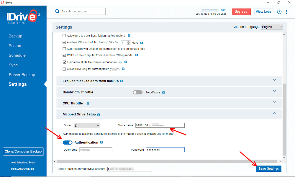This screenshot has width=295, height=177.
Task: Click help icon next to 'Ask where to save files'
Action: coord(129,36)
